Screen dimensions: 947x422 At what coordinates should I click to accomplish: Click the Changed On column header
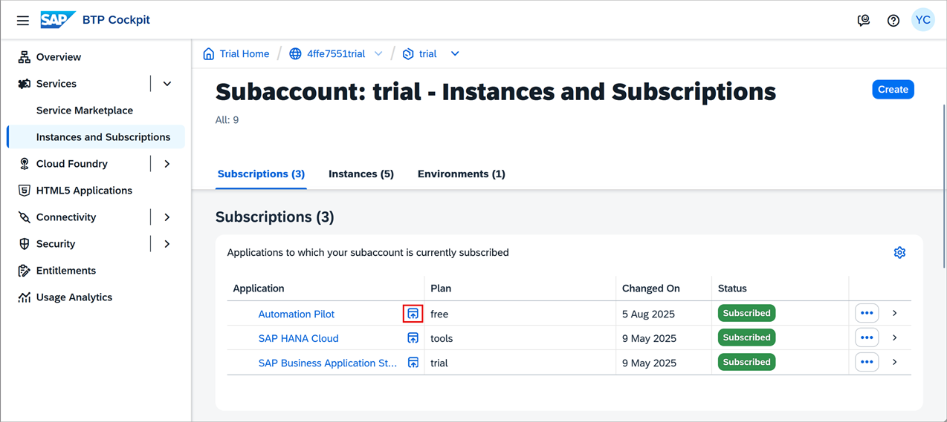click(x=651, y=289)
